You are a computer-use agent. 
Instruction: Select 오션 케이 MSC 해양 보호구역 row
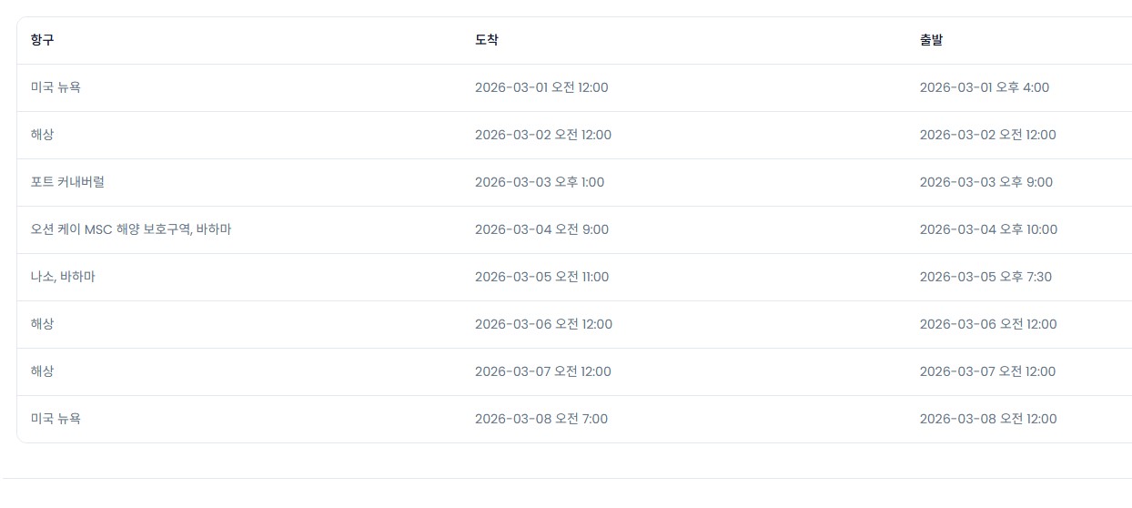131,229
